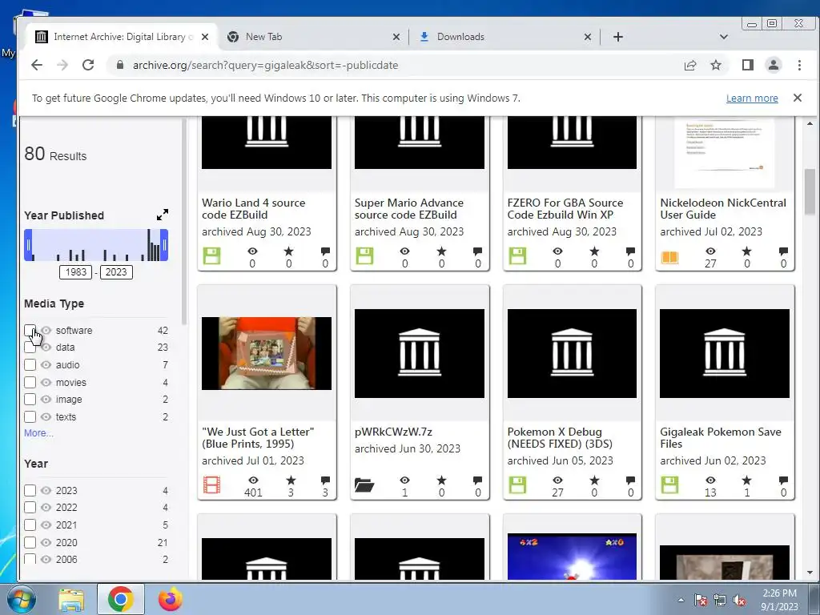The width and height of the screenshot is (820, 615).
Task: Open Super Mario Advance source code EZBuild title
Action: coord(409,209)
